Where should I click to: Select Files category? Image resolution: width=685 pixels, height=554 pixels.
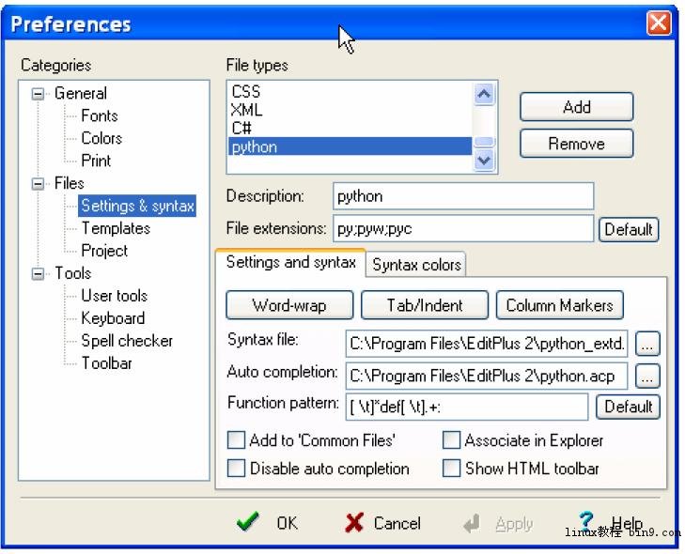point(69,183)
